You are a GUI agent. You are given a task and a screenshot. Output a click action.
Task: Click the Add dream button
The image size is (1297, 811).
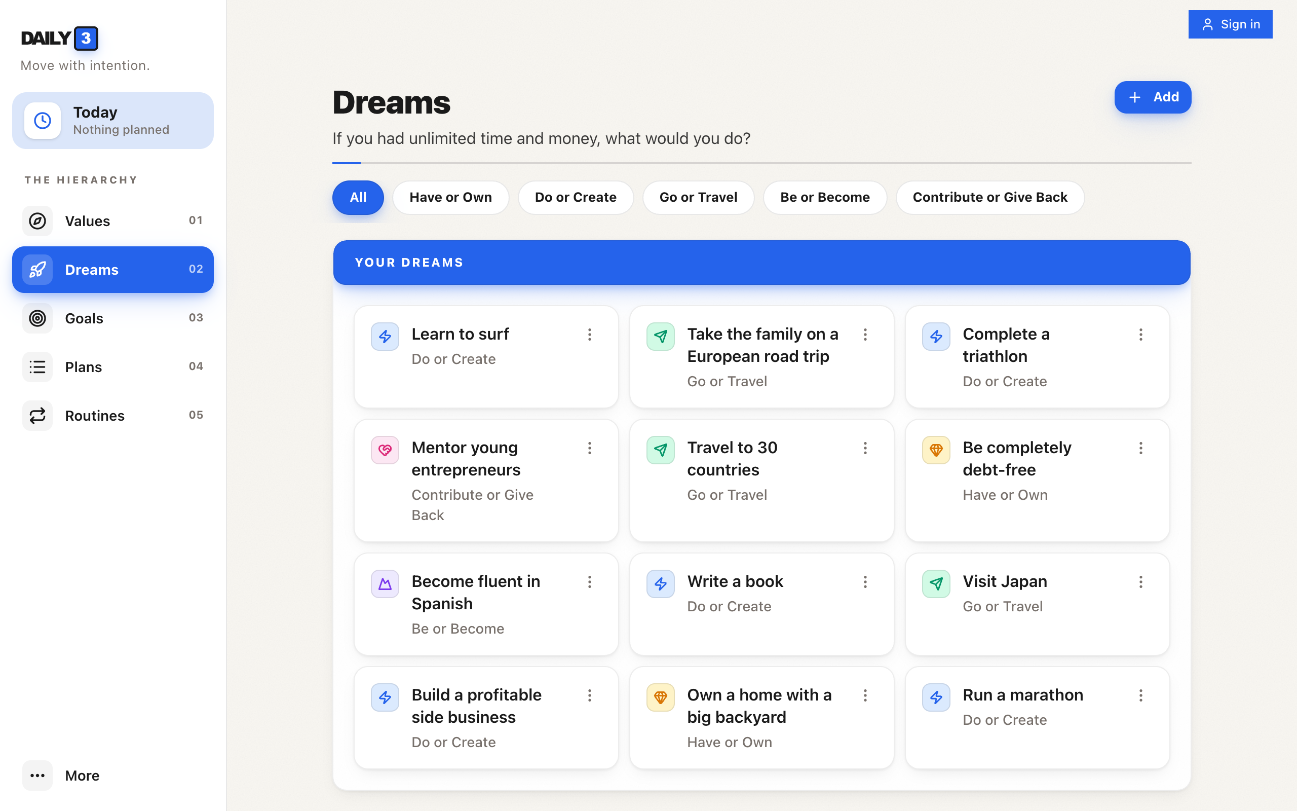(x=1152, y=97)
